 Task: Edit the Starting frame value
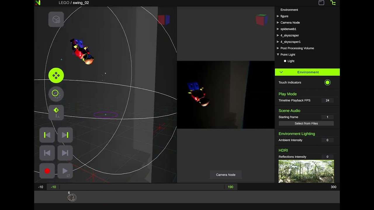click(x=328, y=117)
